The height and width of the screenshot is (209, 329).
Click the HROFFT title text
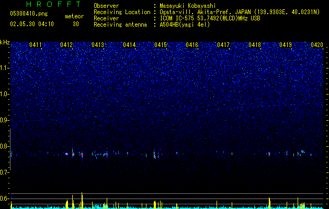point(54,4)
